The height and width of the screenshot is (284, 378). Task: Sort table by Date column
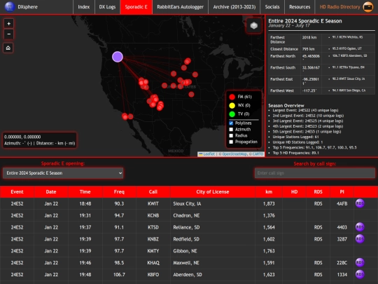click(x=51, y=191)
